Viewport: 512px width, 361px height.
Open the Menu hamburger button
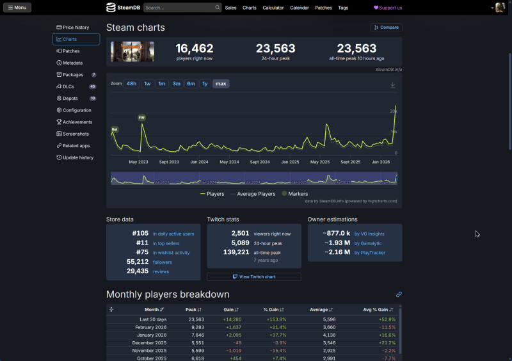(x=17, y=8)
